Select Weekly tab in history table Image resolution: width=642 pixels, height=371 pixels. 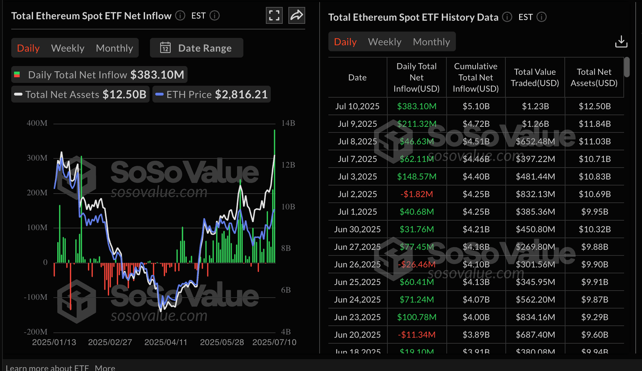pos(385,42)
